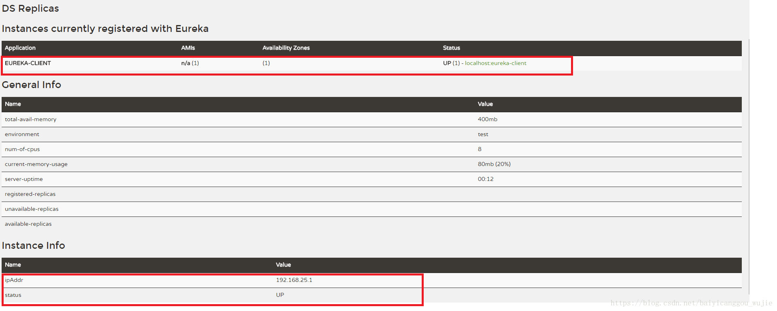Viewport: 777px width, 311px height.
Task: Open the localhost:eureka-client instance link
Action: point(495,63)
